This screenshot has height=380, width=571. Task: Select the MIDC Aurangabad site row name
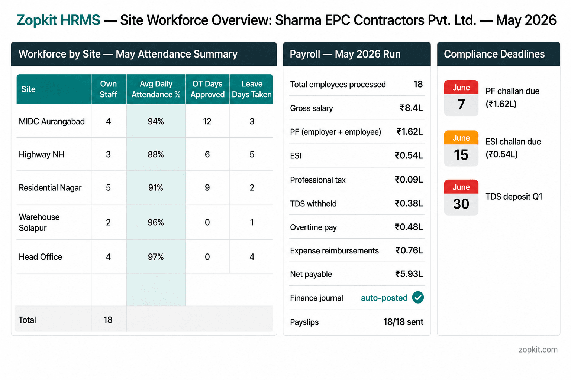[x=52, y=121]
